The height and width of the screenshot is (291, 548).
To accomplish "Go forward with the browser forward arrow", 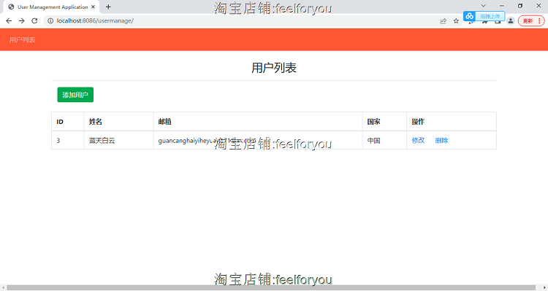I will click(22, 21).
